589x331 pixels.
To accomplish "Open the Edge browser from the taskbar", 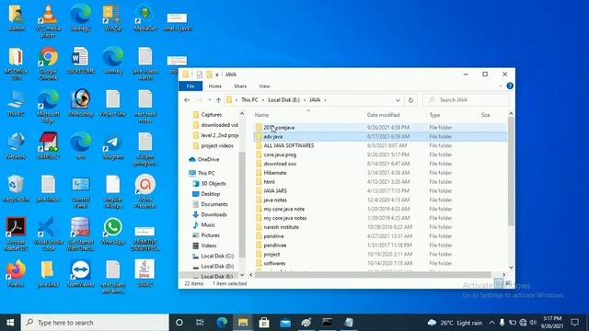I will pos(222,323).
